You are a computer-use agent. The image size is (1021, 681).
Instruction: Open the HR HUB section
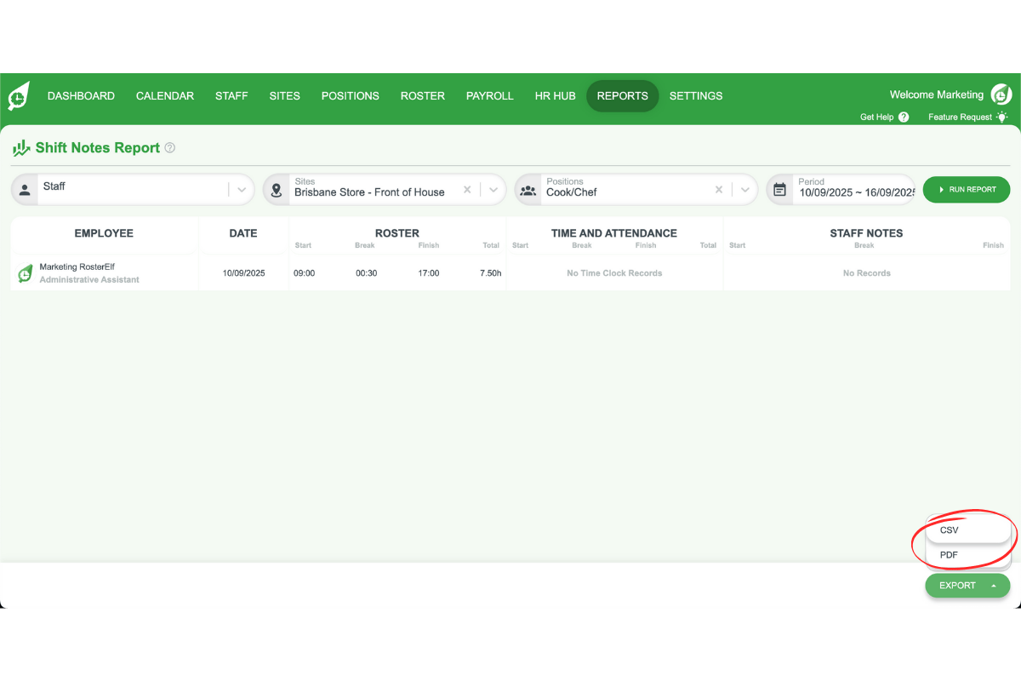(x=555, y=95)
